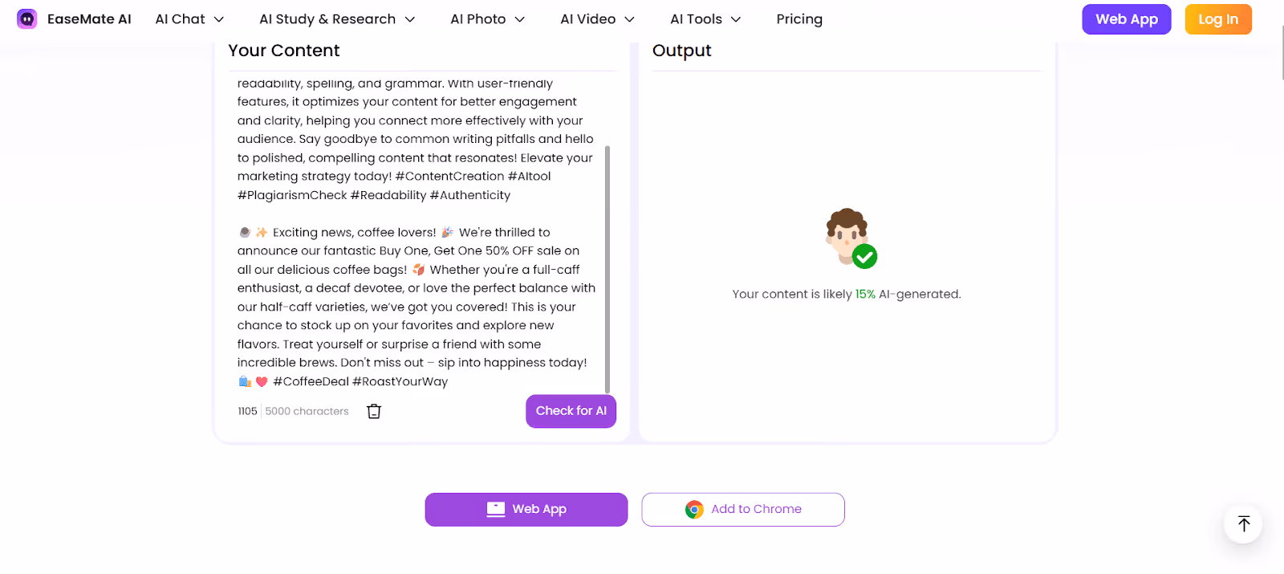Click the green 15% percentage result
Image resolution: width=1284 pixels, height=574 pixels.
pyautogui.click(x=865, y=293)
